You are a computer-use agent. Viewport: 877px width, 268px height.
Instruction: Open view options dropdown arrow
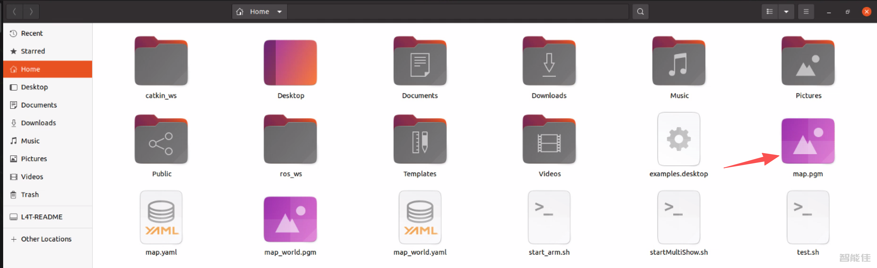pos(786,12)
